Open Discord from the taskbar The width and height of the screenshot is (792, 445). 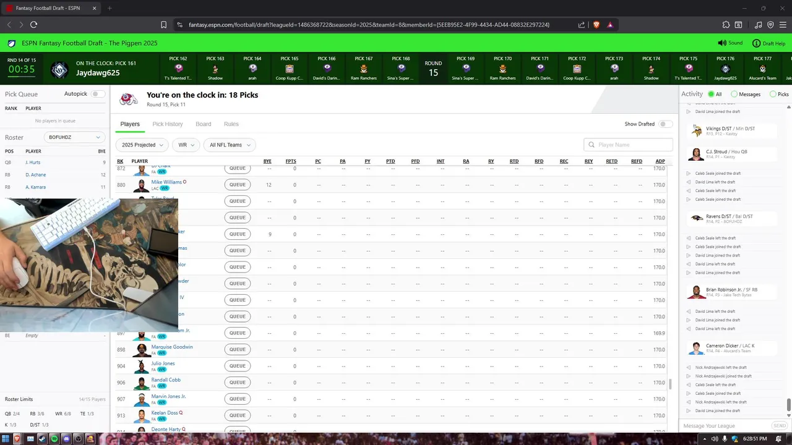click(x=66, y=439)
